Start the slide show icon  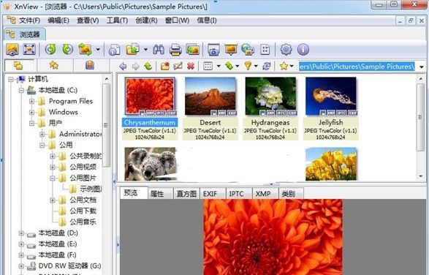pos(231,50)
